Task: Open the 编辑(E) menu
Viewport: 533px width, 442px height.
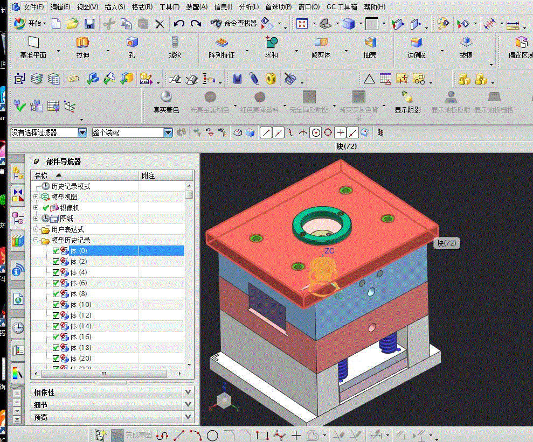Action: point(60,7)
